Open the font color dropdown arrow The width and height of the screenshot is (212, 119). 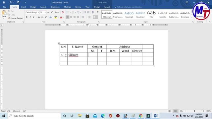tap(64, 17)
